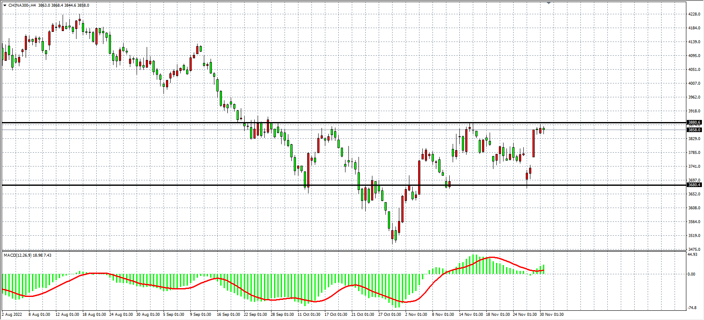
Task: Click the 2 Aug 2022 time label
Action: [12, 315]
